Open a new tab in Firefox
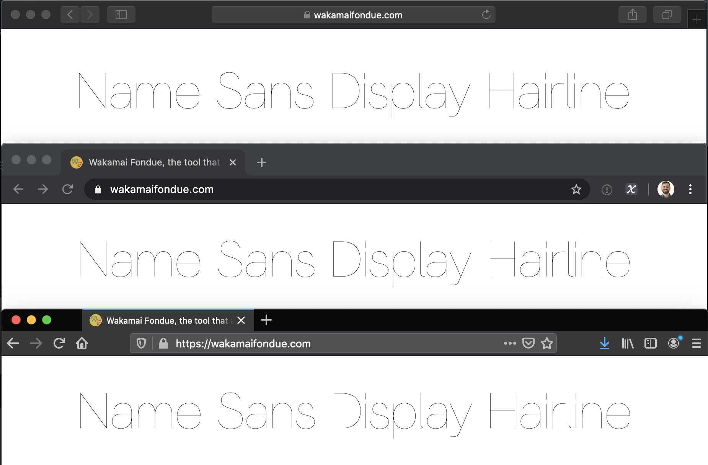Viewport: 708px width, 465px height. pos(267,320)
